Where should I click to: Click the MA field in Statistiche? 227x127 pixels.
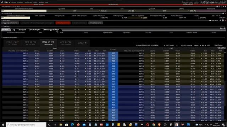(x=16, y=18)
